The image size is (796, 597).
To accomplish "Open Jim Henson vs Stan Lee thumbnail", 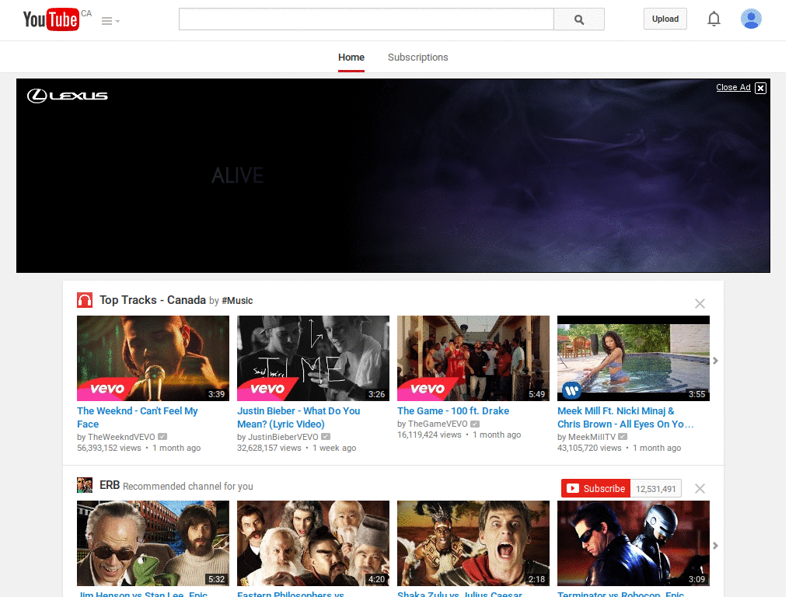I will pos(153,543).
